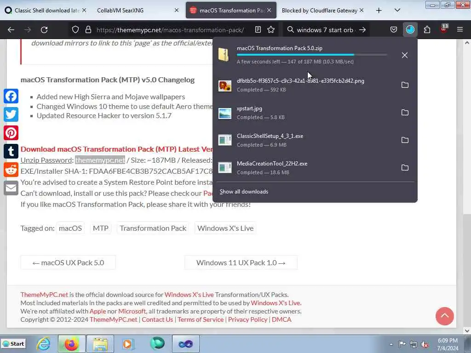Click the 'windows 7 start orb' search box
Screen dimensions: 471x353
(326, 30)
